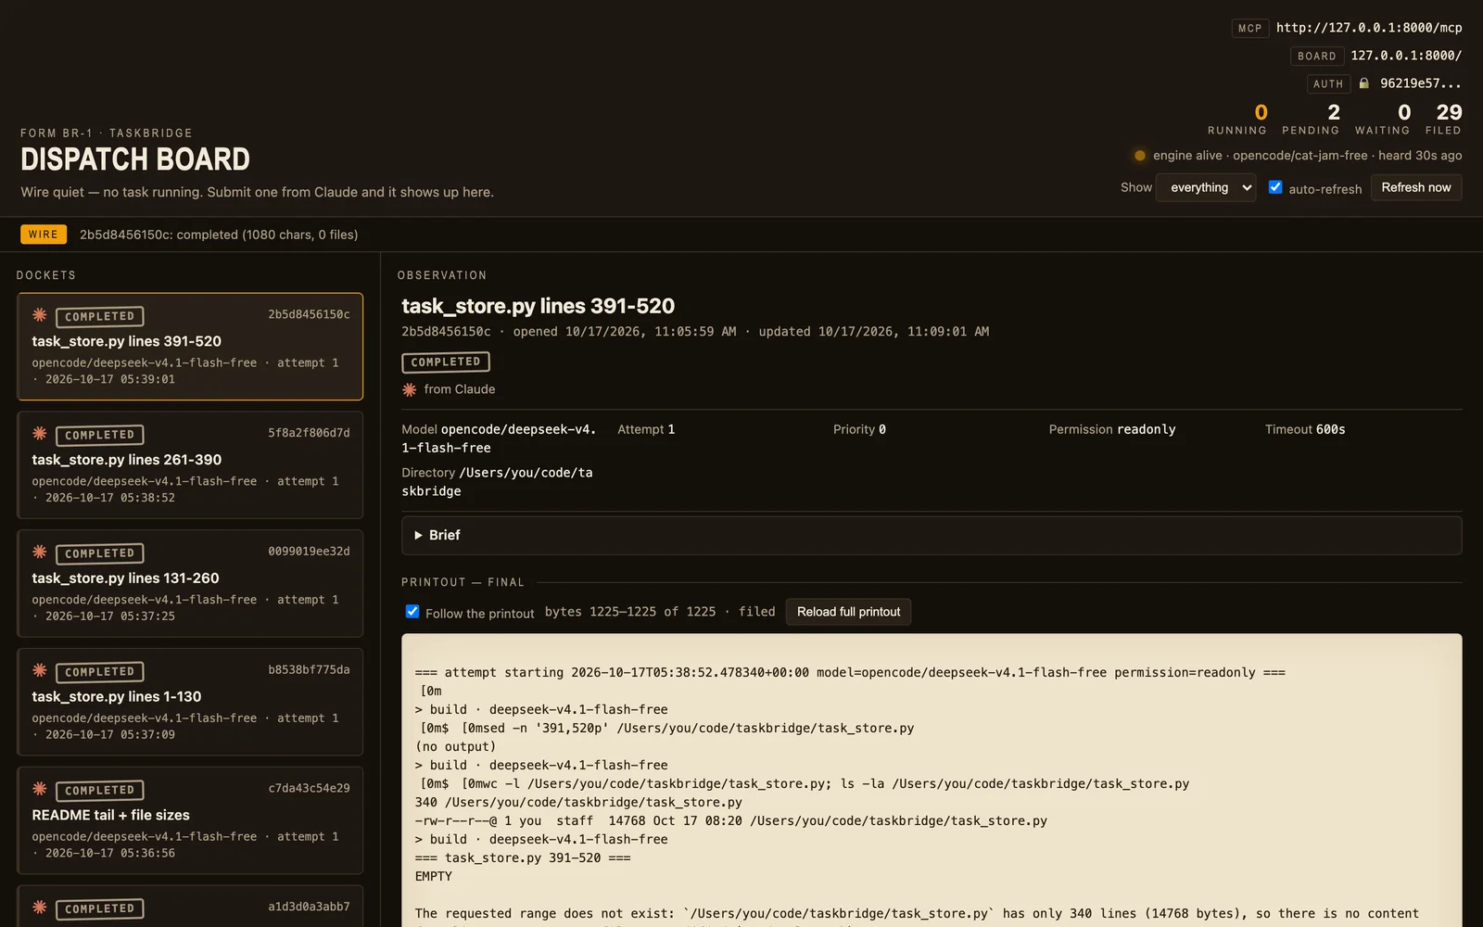Uncheck Follow the printout
1483x927 pixels.
coord(412,612)
